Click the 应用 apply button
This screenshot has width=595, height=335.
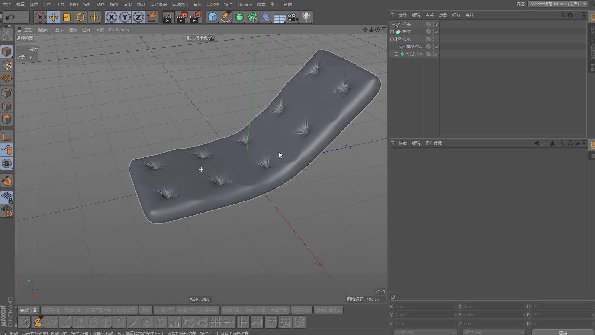coord(563,332)
